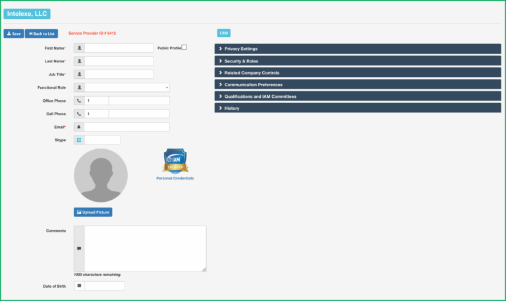
Task: Open the Functional Role dropdown
Action: click(x=126, y=87)
